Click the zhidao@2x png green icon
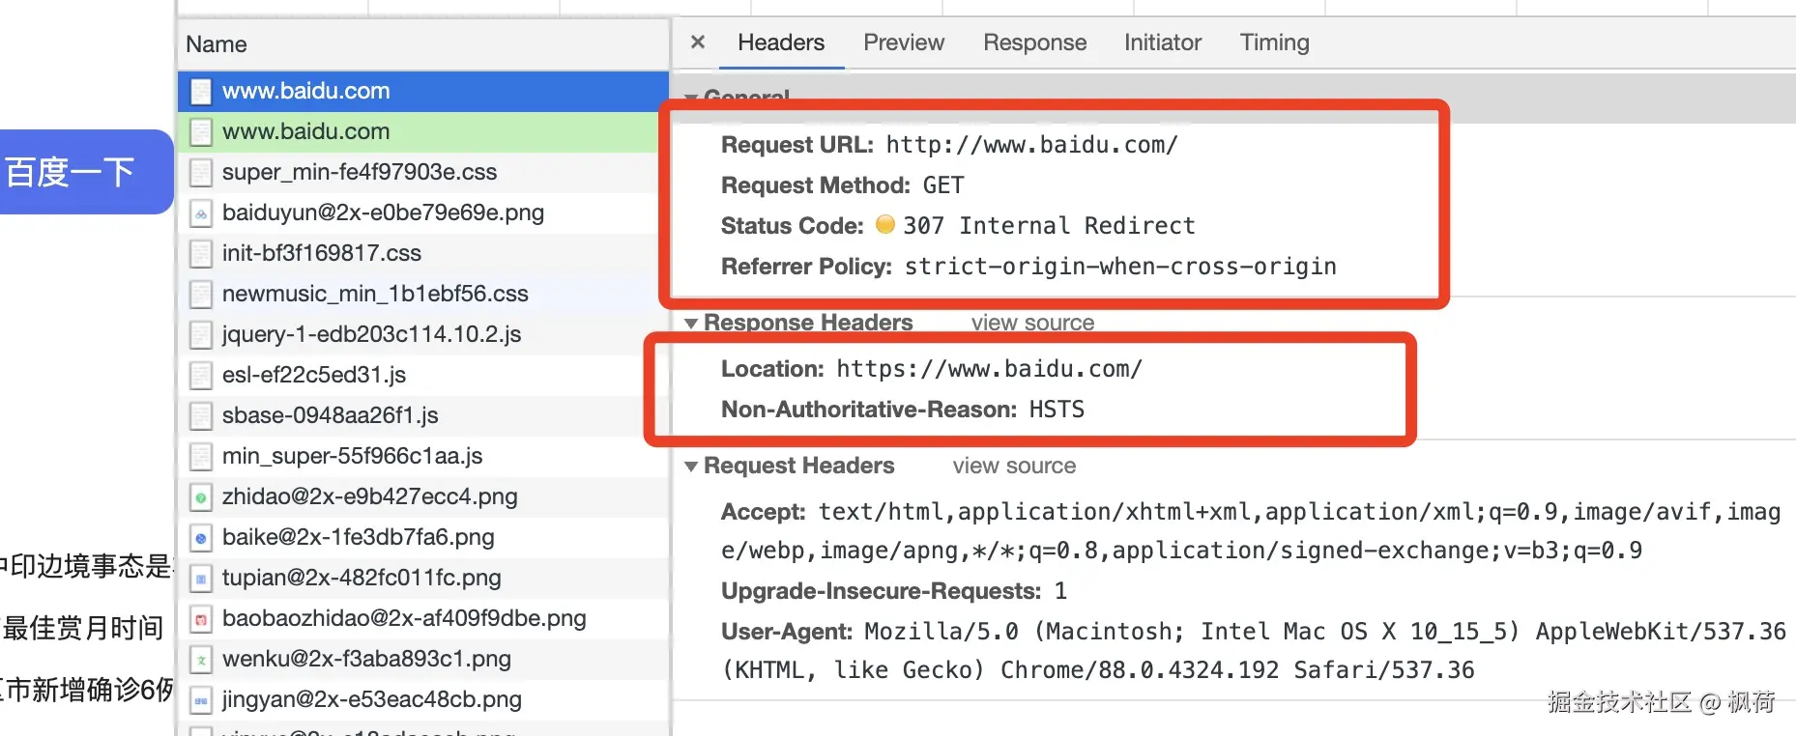This screenshot has height=736, width=1796. point(201,497)
